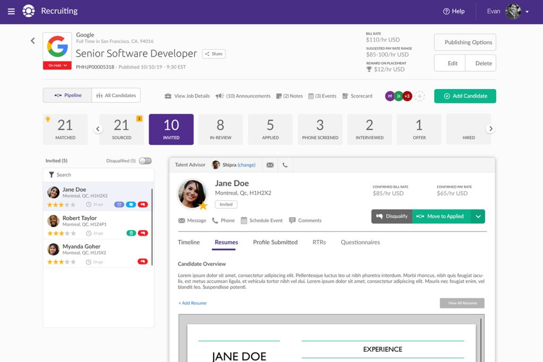
Task: Switch to All Candidates view
Action: click(116, 95)
